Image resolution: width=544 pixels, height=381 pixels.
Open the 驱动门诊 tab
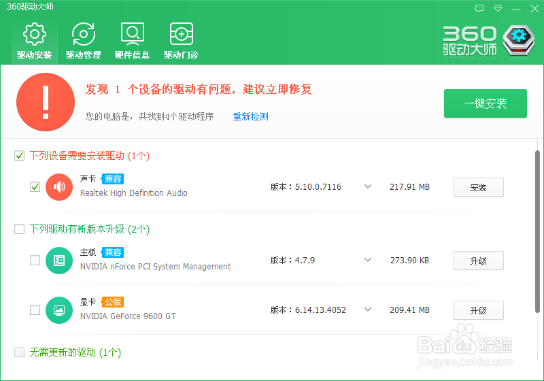pos(181,41)
